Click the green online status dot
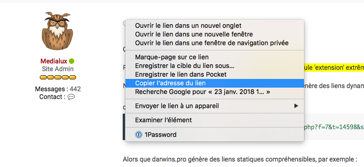 point(71,61)
